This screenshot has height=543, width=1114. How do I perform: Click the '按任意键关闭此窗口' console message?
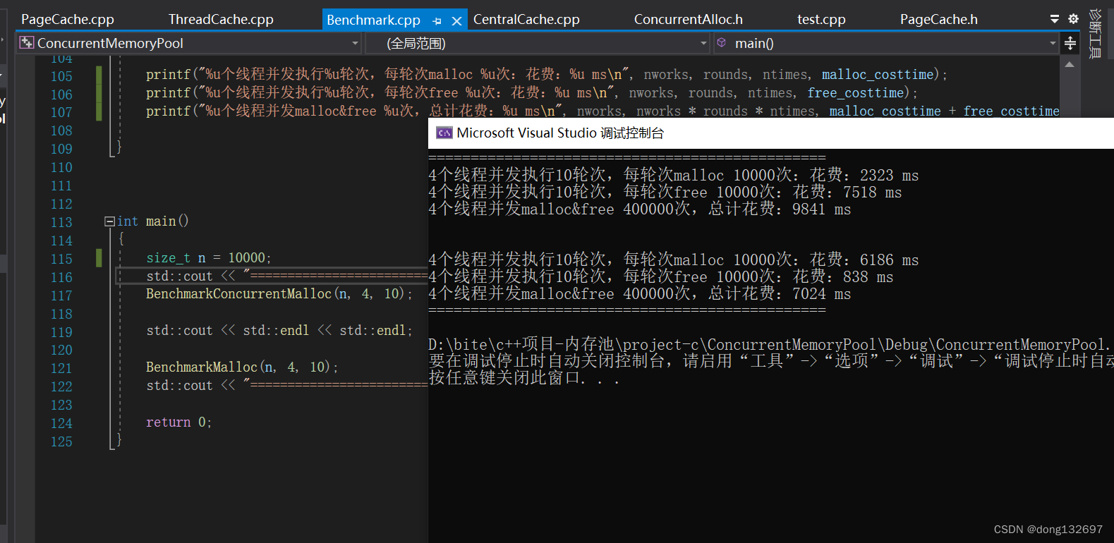point(523,379)
